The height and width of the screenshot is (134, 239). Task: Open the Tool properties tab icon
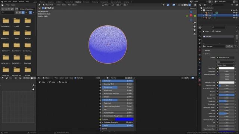tap(199, 32)
